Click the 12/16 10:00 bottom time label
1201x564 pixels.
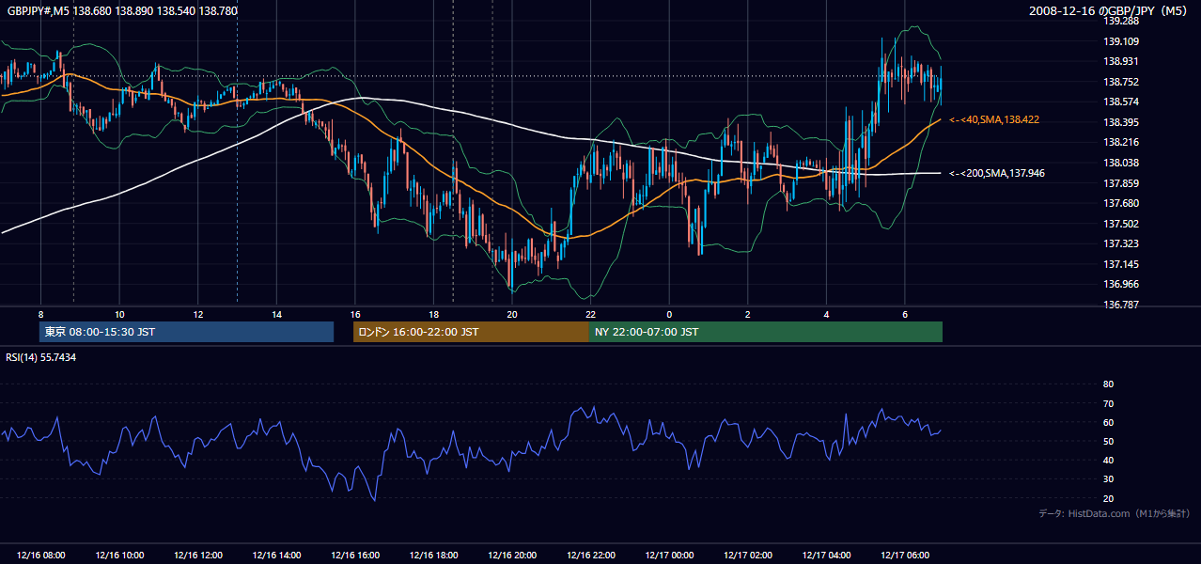[119, 556]
